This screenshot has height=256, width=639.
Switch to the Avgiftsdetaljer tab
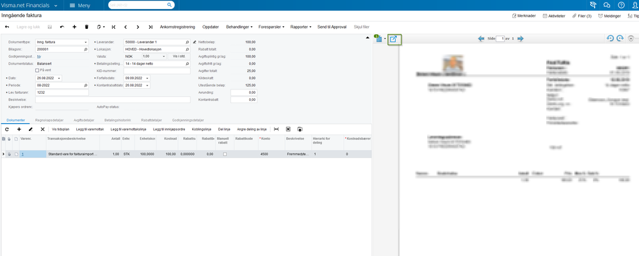(84, 120)
